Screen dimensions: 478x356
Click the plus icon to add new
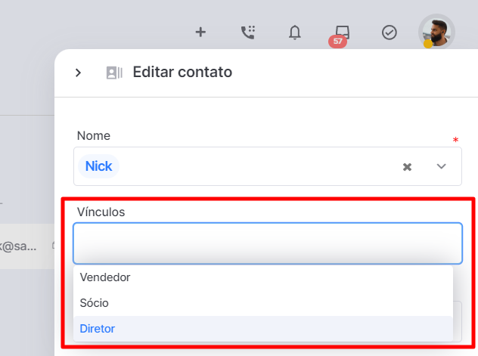[200, 32]
